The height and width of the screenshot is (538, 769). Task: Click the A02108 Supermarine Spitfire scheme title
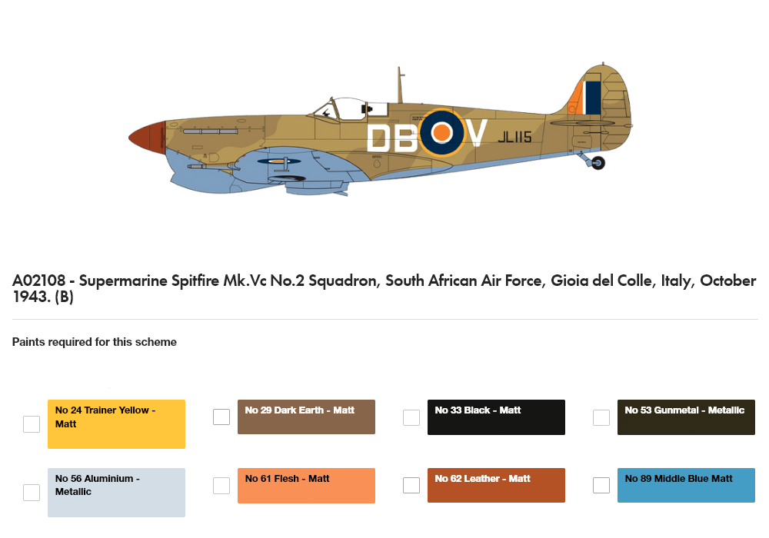(384, 288)
